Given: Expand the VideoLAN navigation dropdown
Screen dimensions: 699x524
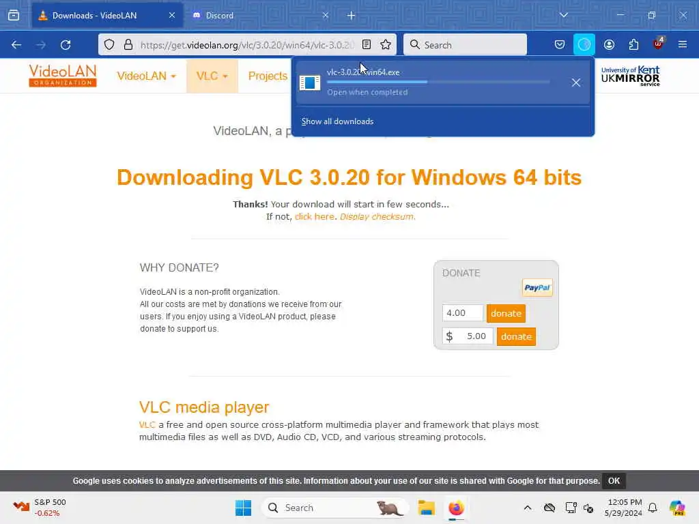Looking at the screenshot, I should pyautogui.click(x=146, y=76).
